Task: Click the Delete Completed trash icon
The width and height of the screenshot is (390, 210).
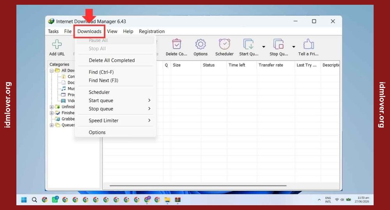Action: click(176, 44)
